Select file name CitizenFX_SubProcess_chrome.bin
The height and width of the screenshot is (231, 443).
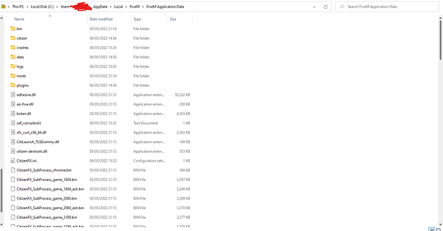pyautogui.click(x=44, y=170)
